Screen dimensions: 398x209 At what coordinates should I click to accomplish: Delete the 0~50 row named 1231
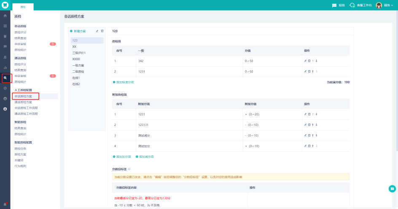(309, 72)
